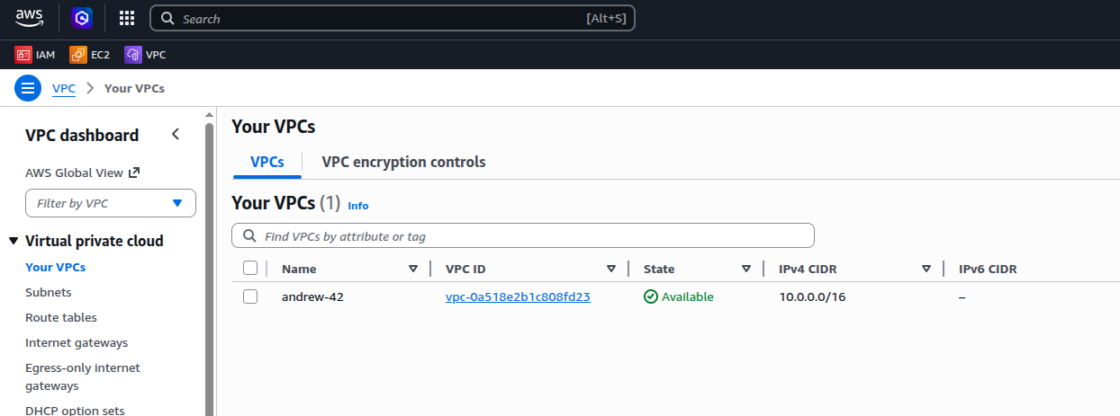The width and height of the screenshot is (1120, 416).
Task: Click the Info link next to Your VPCs
Action: pos(358,206)
